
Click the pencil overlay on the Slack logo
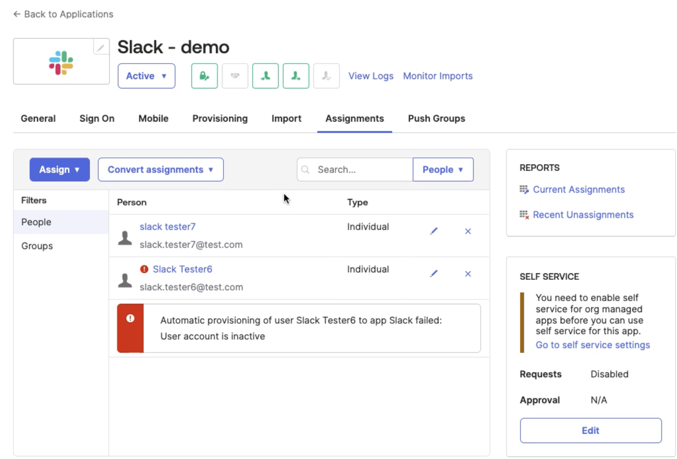coord(101,47)
